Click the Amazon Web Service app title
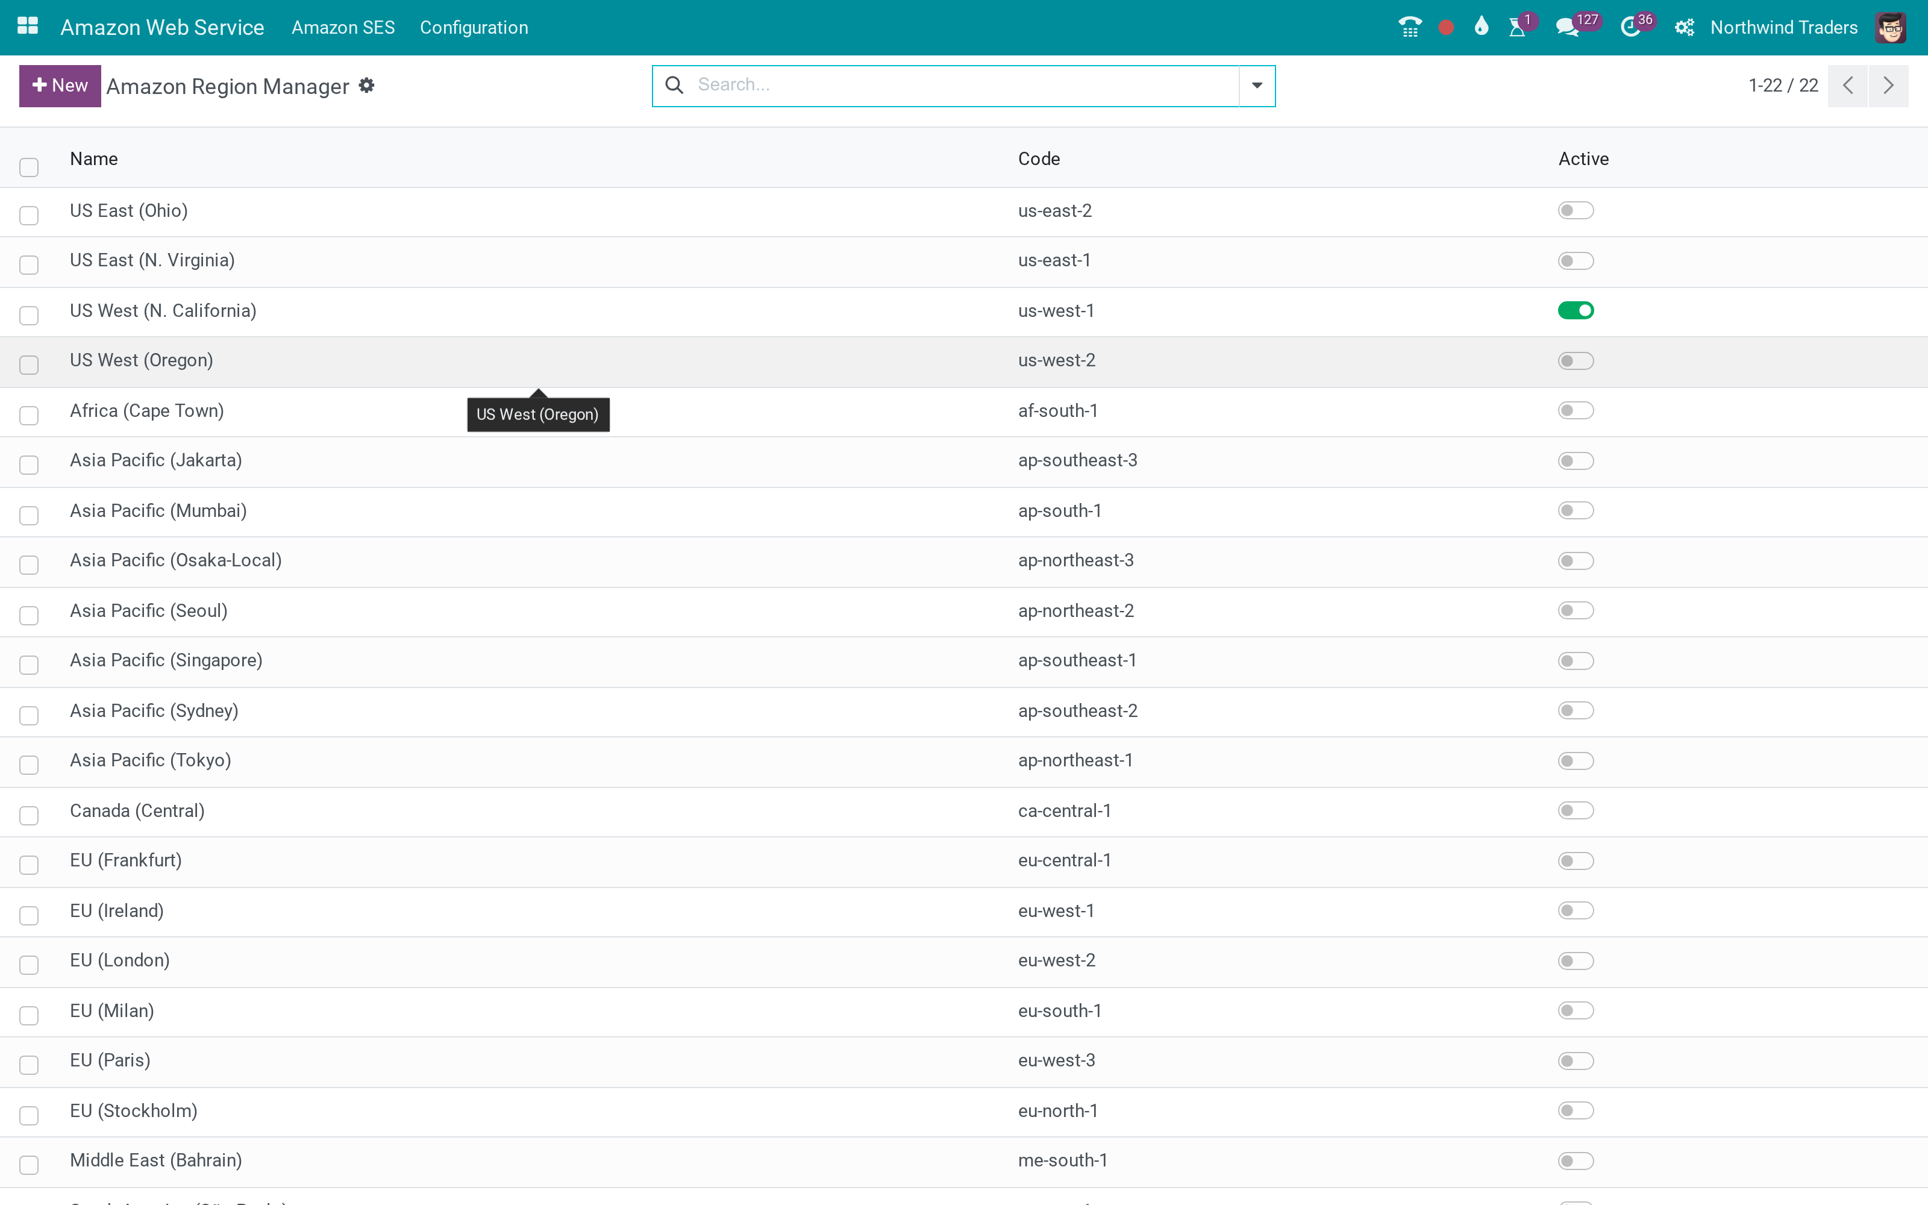This screenshot has width=1928, height=1205. click(163, 27)
